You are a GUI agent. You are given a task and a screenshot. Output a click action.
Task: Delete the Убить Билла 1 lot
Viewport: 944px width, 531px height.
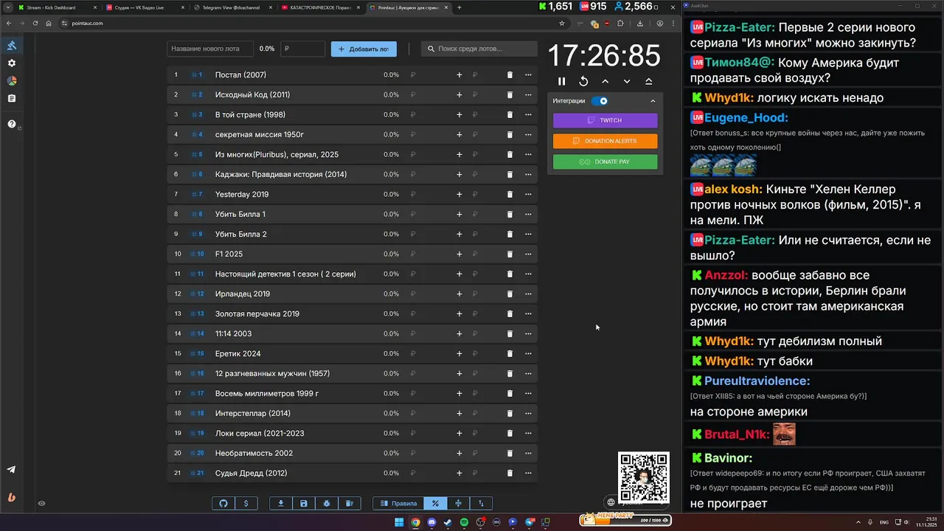(510, 215)
